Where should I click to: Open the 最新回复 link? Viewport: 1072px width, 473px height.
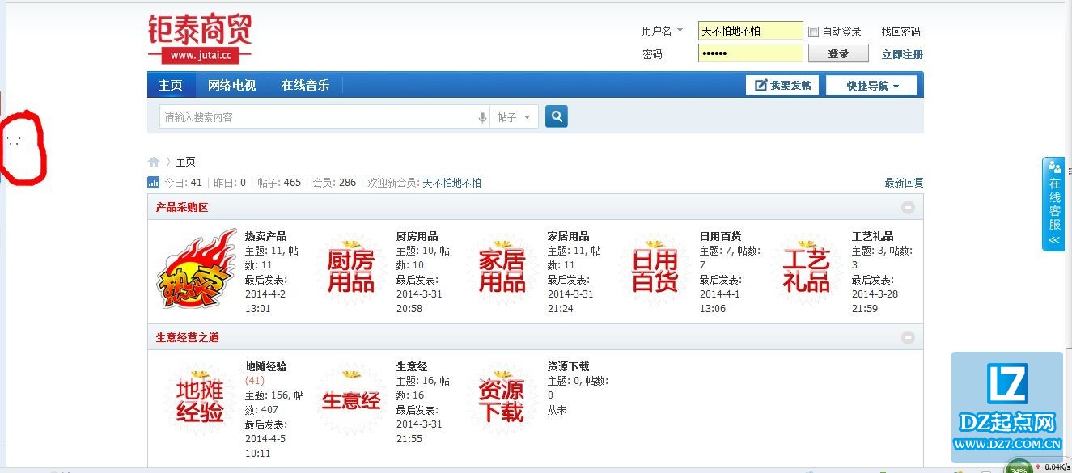click(904, 183)
